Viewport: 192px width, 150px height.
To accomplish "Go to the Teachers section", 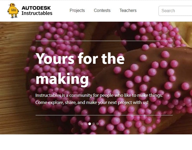I will pos(128,10).
